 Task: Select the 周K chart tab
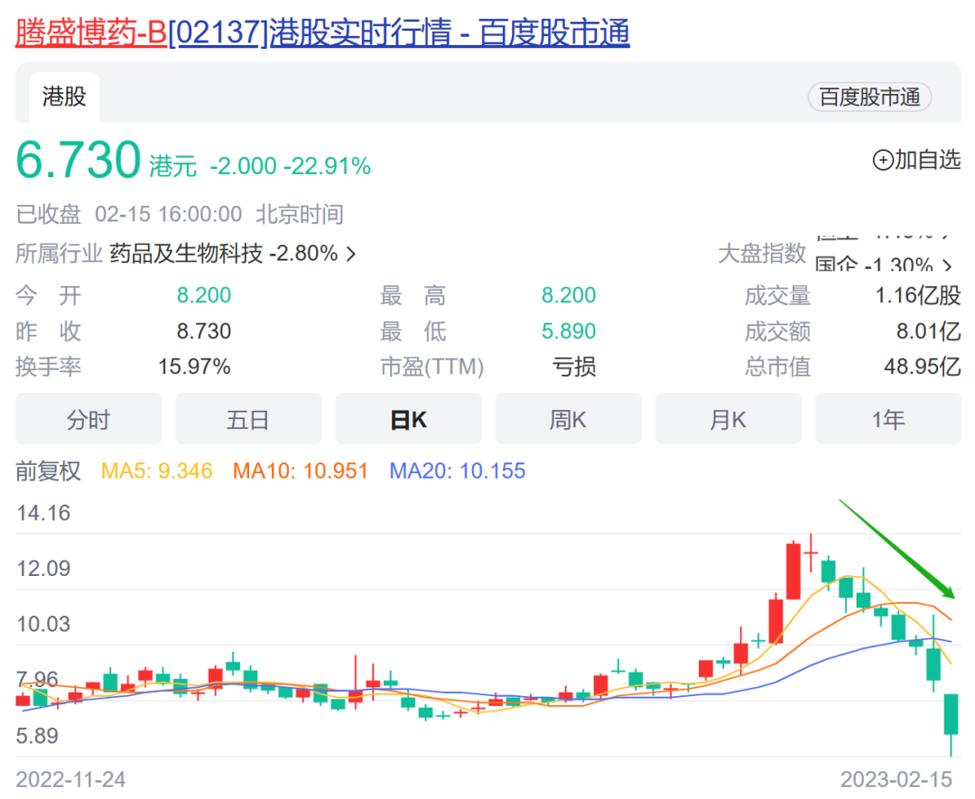[568, 419]
